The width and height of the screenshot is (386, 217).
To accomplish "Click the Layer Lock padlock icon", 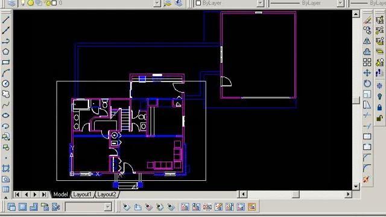I will [380, 107].
